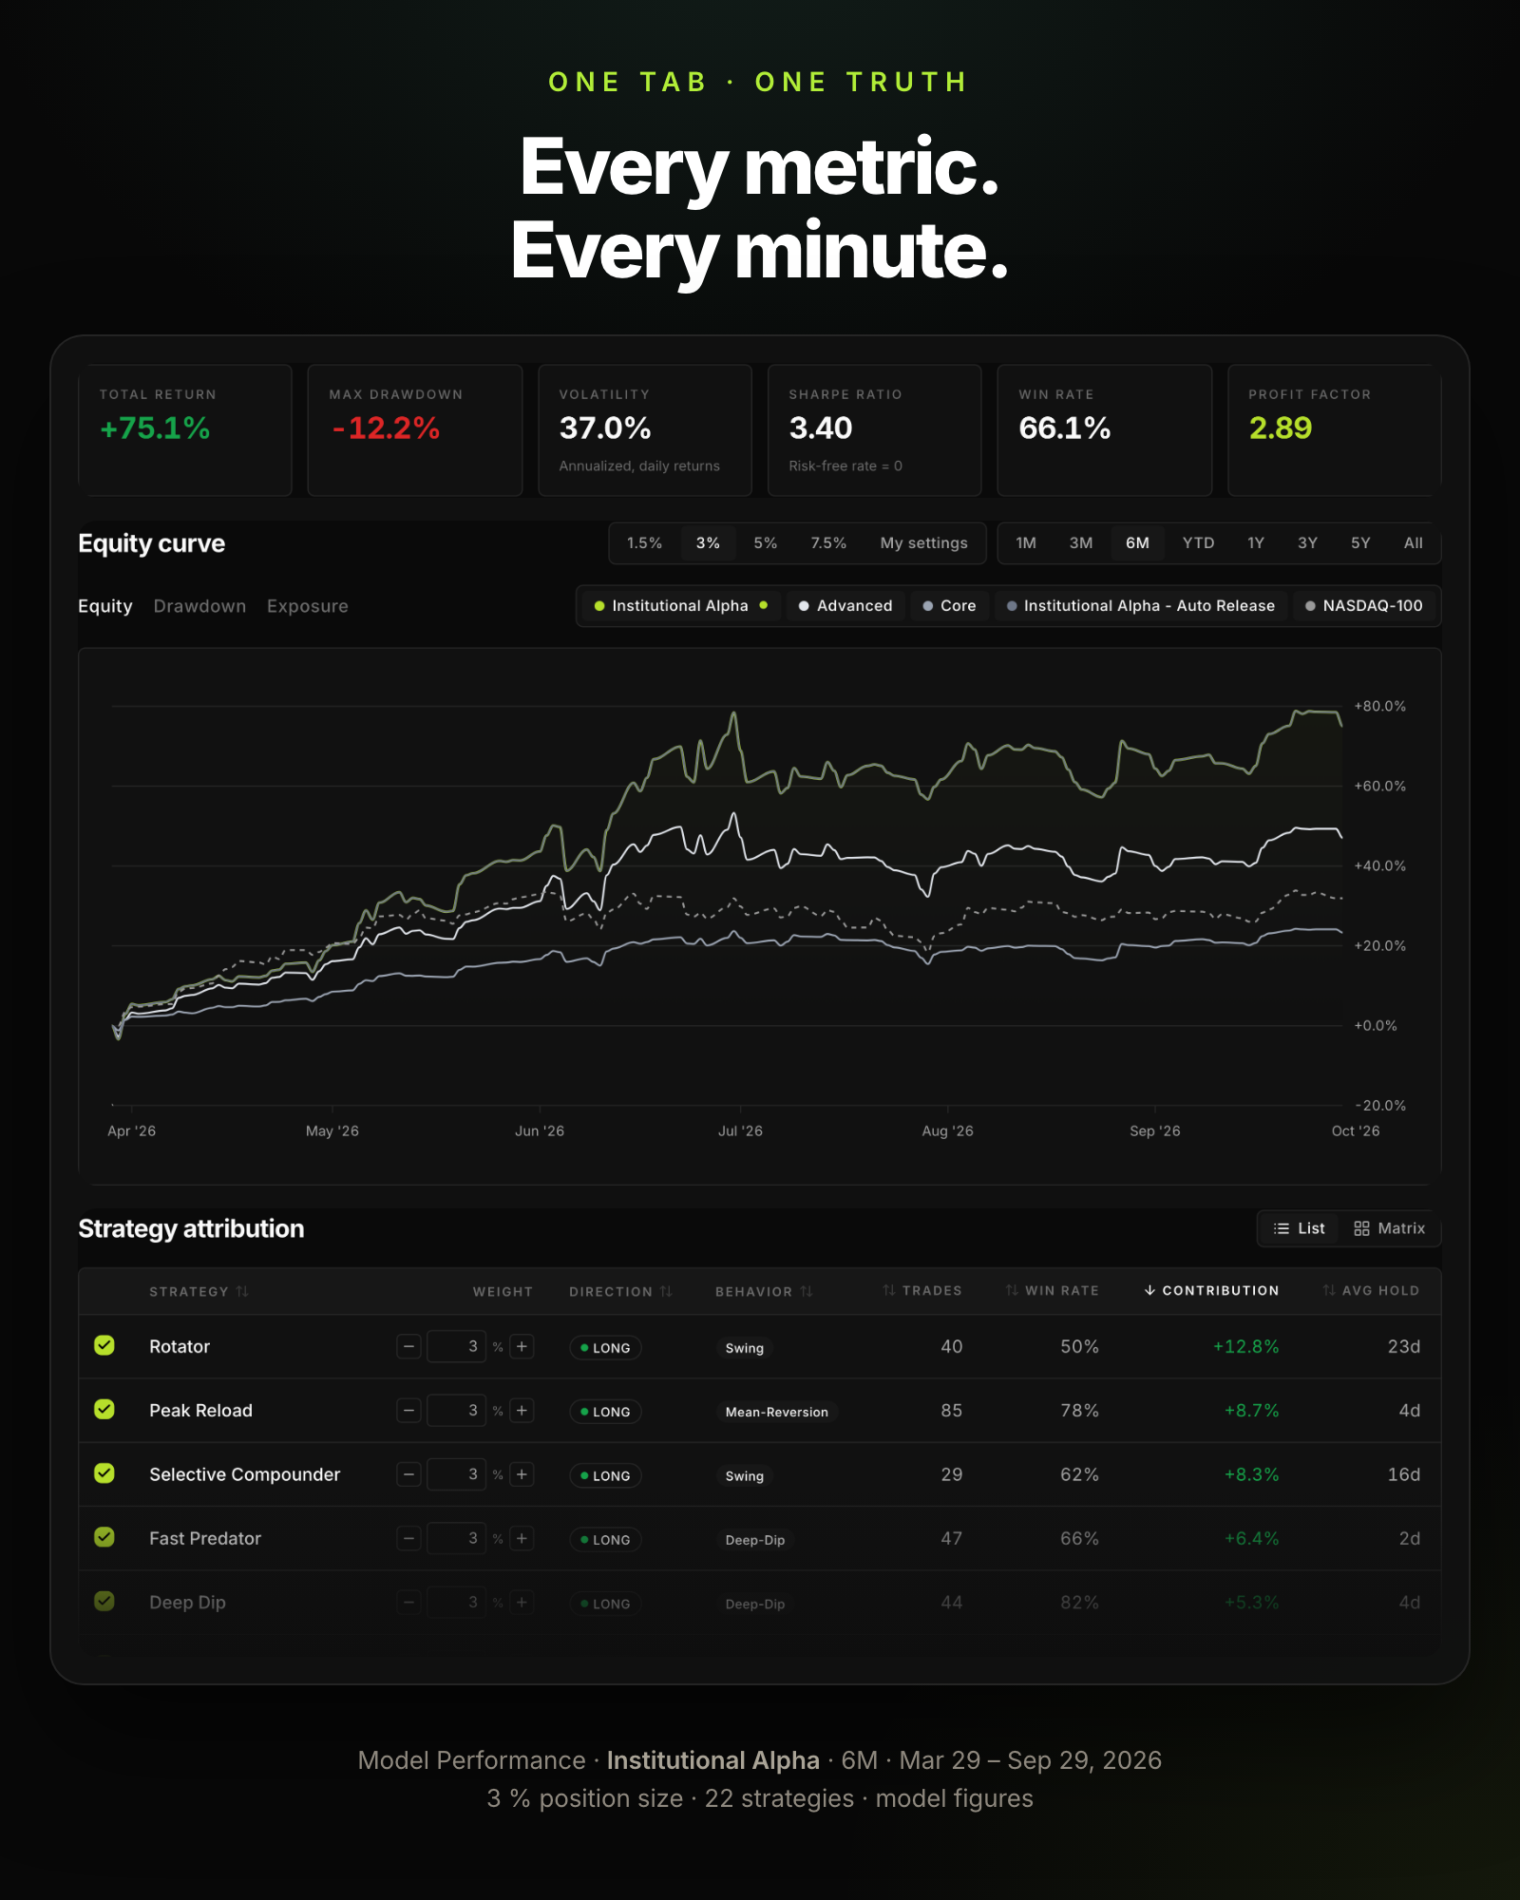Switch attribution to List view
The width and height of the screenshot is (1520, 1900).
1299,1228
